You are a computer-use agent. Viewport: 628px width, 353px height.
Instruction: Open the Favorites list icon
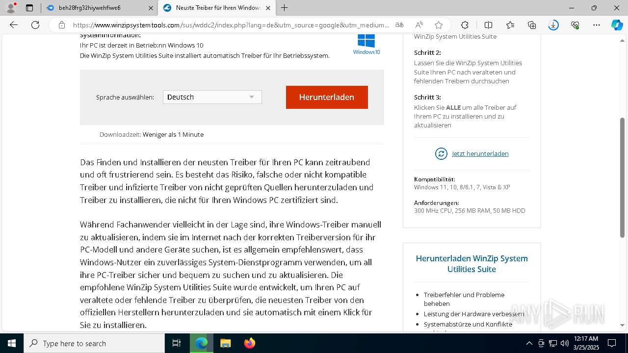510,25
